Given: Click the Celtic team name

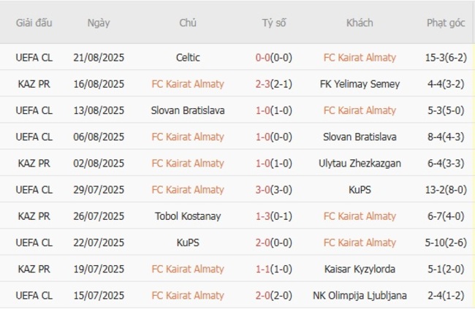Looking at the screenshot, I should 188,58.
